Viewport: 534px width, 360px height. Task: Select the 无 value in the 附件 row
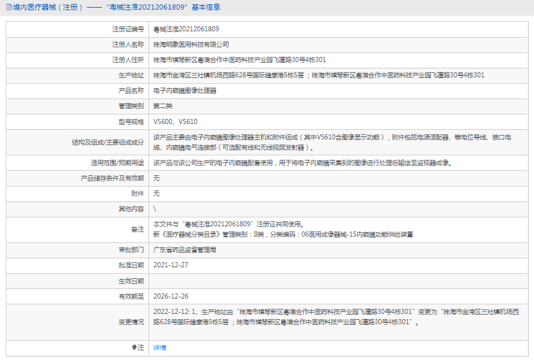tap(156, 194)
